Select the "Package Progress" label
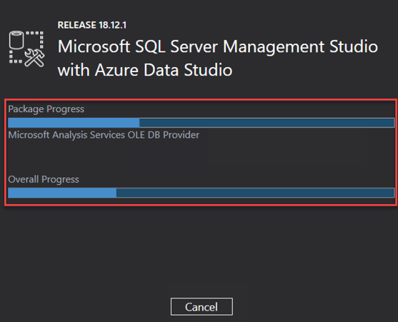398x322 pixels. point(46,109)
